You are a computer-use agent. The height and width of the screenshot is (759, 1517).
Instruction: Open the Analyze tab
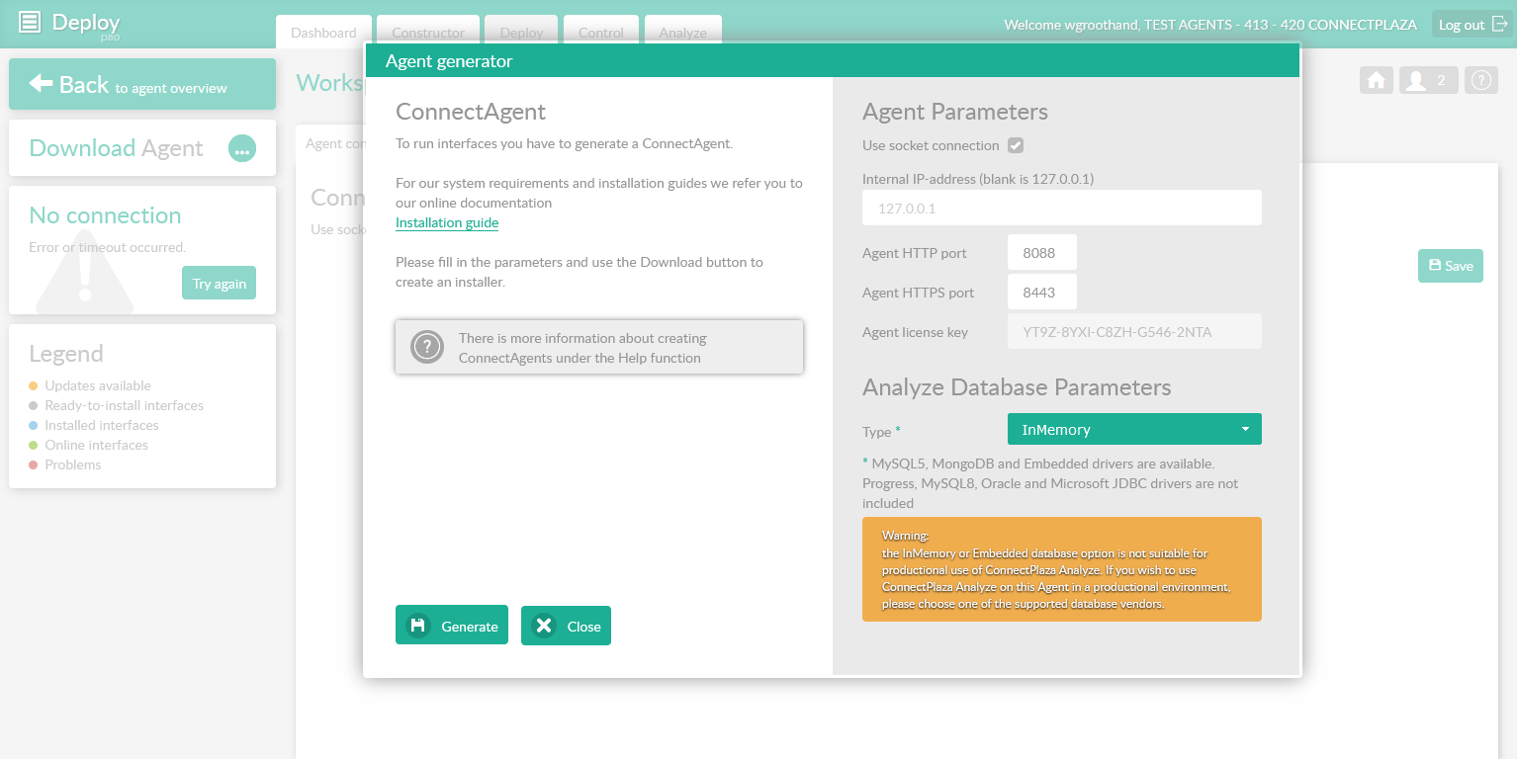coord(683,32)
